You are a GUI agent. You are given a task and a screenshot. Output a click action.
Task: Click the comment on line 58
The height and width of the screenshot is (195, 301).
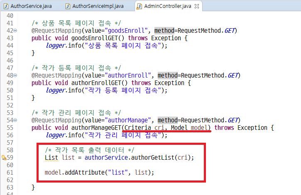[x=89, y=150]
